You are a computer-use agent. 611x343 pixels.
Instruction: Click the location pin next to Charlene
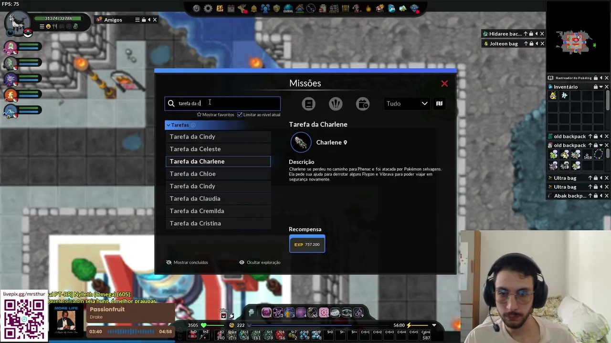[x=345, y=142]
